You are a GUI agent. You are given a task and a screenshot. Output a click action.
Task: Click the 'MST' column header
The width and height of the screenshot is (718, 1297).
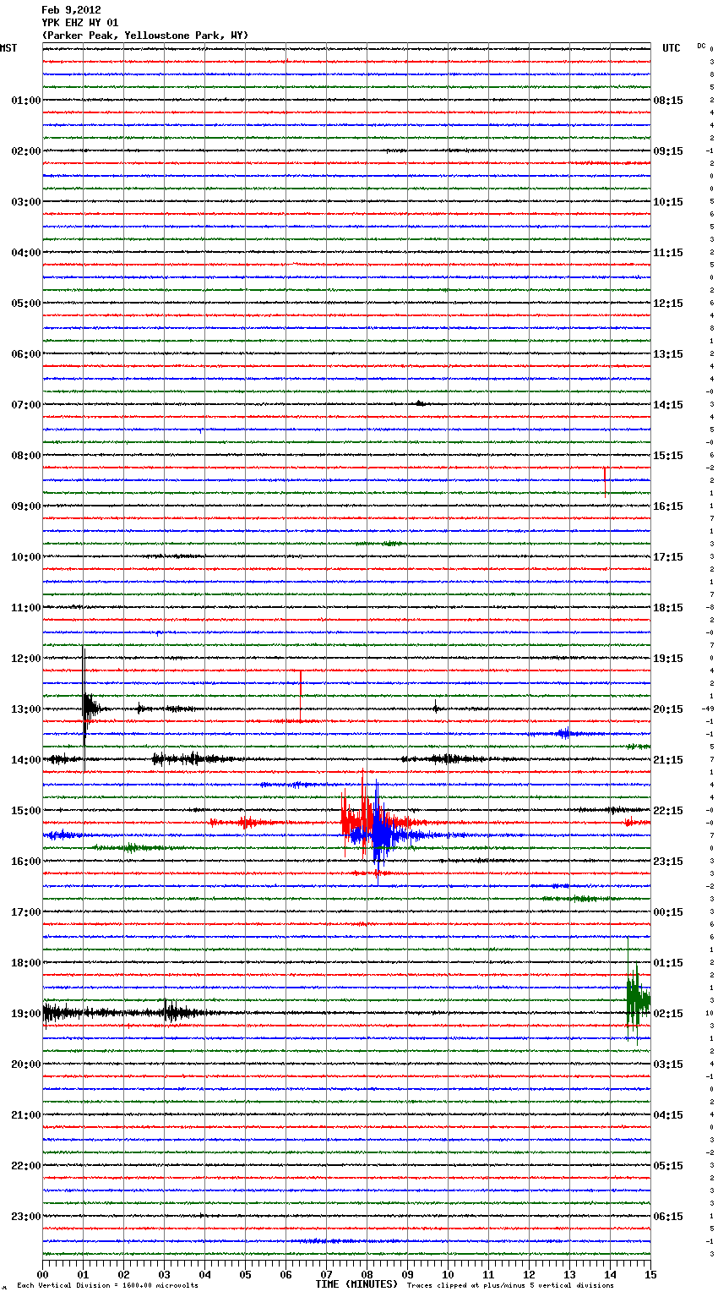[x=8, y=48]
